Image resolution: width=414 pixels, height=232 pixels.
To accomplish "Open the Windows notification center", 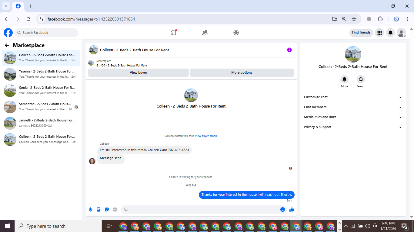I will pyautogui.click(x=405, y=226).
